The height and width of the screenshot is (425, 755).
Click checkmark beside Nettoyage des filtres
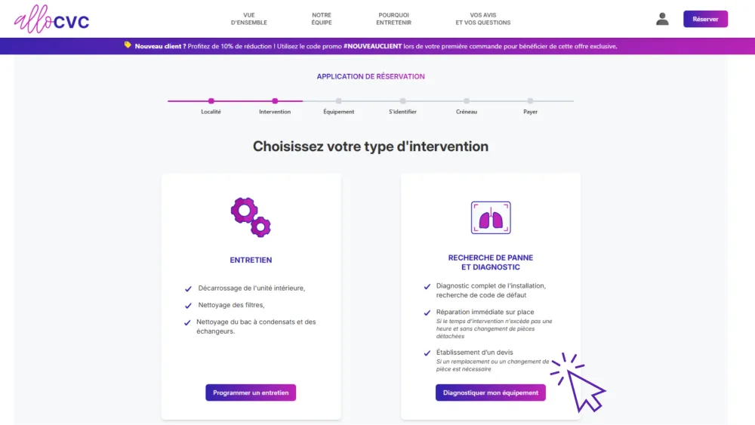tap(188, 306)
